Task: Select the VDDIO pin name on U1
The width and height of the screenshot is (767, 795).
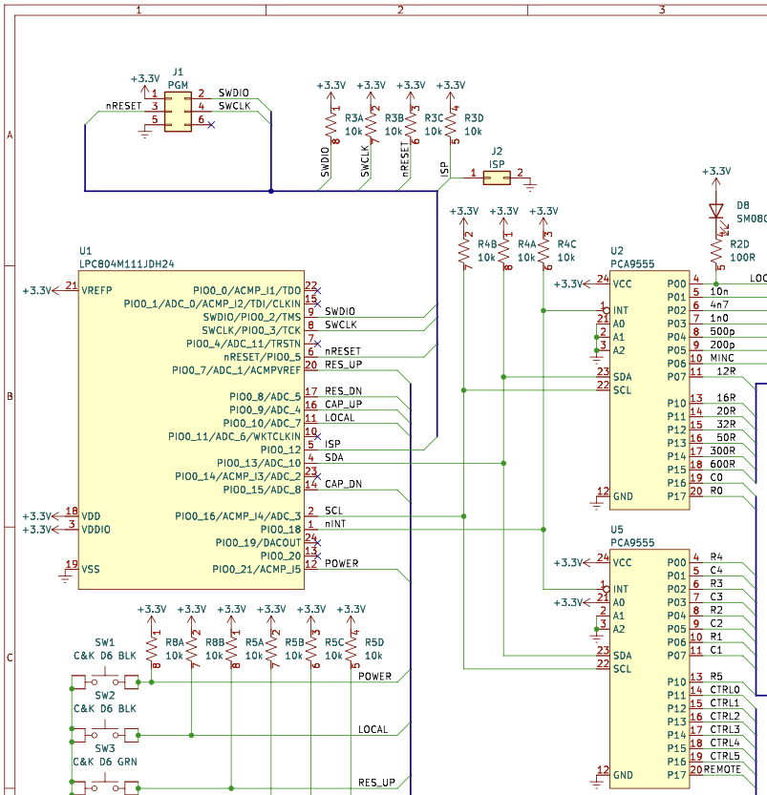Action: (x=96, y=530)
